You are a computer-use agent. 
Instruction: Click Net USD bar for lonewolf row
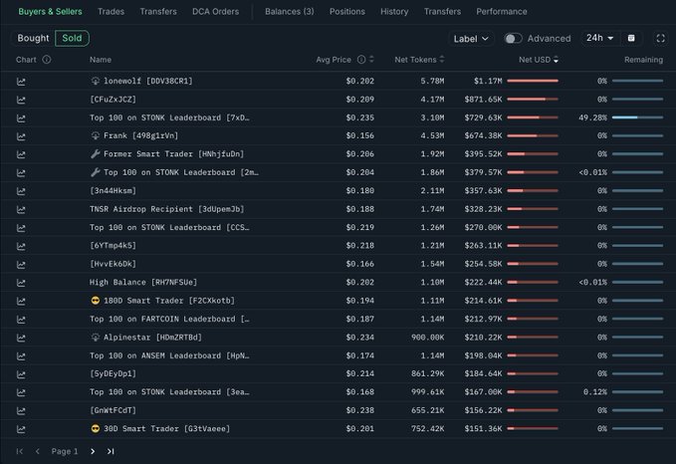pyautogui.click(x=533, y=81)
